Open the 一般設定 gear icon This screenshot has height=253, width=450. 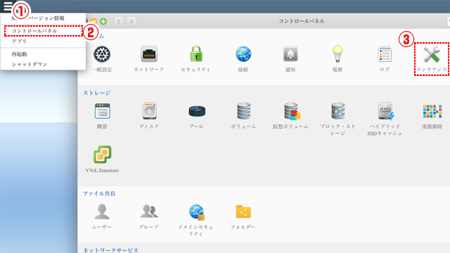102,54
